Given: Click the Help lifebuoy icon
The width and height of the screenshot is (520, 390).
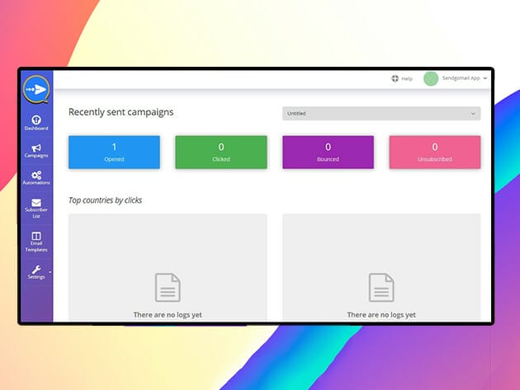Looking at the screenshot, I should point(395,78).
